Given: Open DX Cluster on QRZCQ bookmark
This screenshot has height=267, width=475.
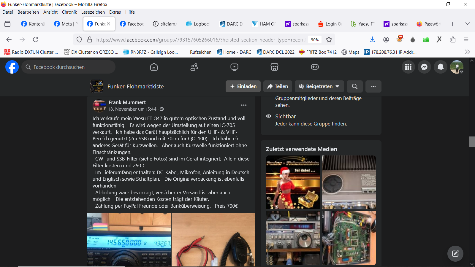Looking at the screenshot, I should (91, 52).
